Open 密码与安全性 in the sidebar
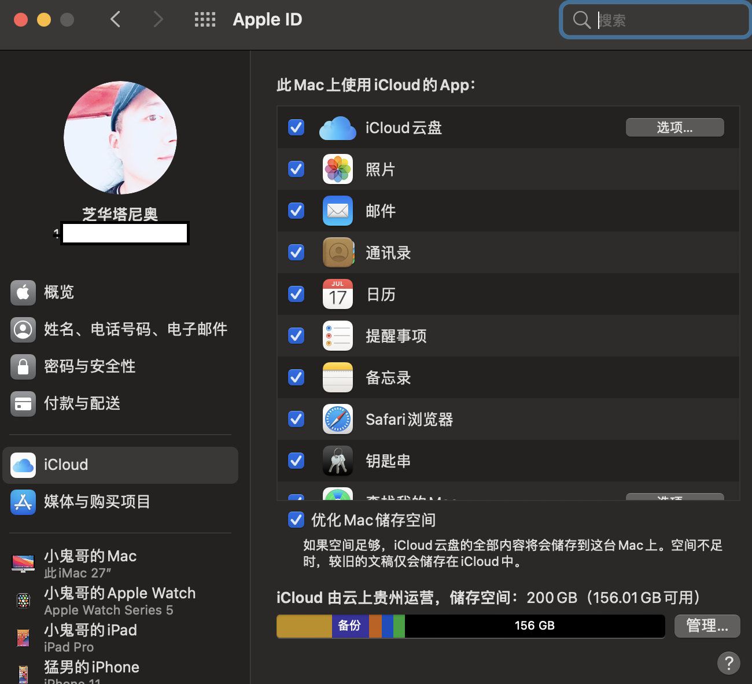This screenshot has width=752, height=684. 90,366
